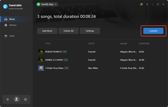
Task: Click the blue Convert button
Action: point(153,31)
